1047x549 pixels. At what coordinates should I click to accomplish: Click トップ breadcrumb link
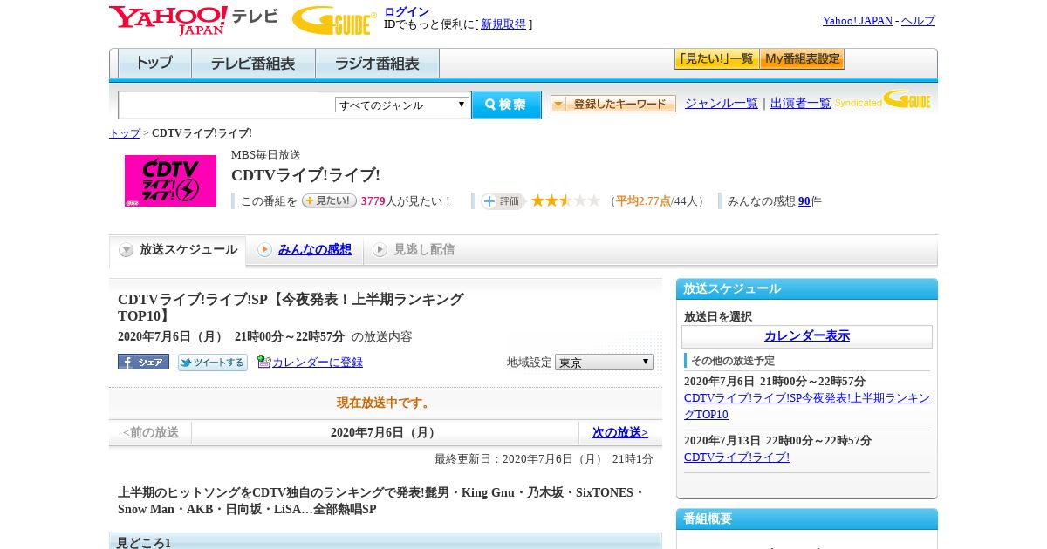(x=125, y=133)
